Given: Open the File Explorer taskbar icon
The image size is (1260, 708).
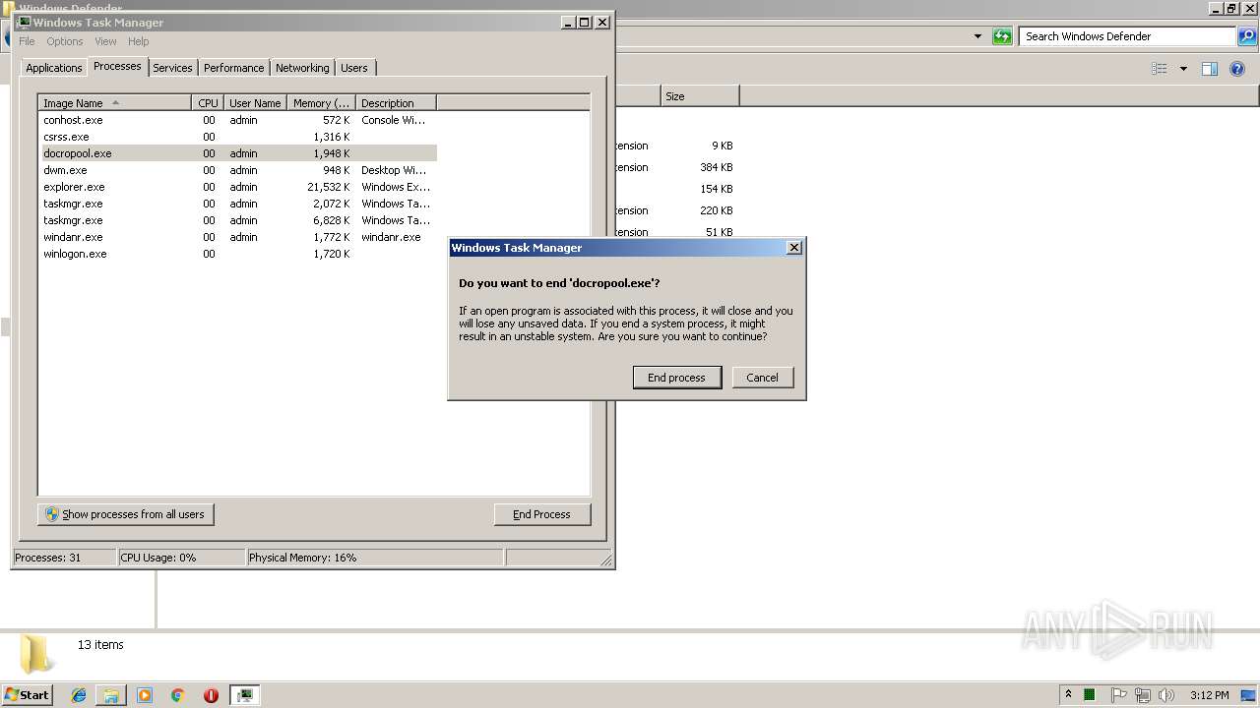Looking at the screenshot, I should (111, 695).
